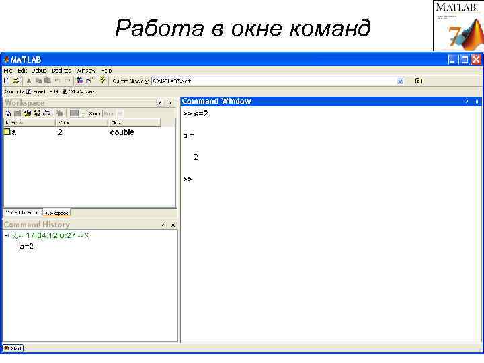Click the 'a =' output line in Command Window

click(x=189, y=136)
